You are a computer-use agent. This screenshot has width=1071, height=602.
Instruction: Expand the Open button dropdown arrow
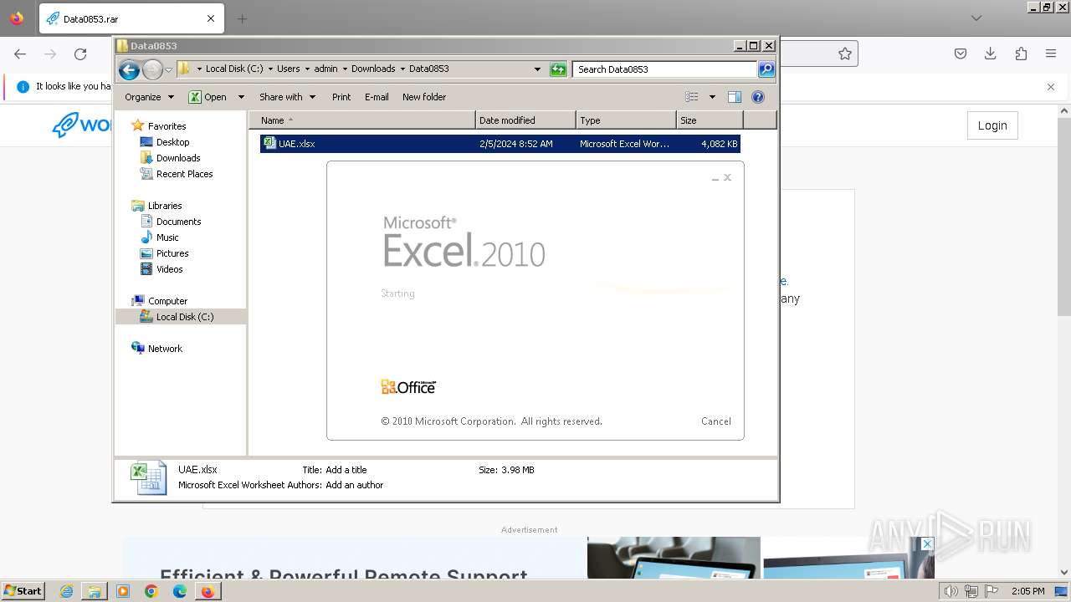click(241, 97)
